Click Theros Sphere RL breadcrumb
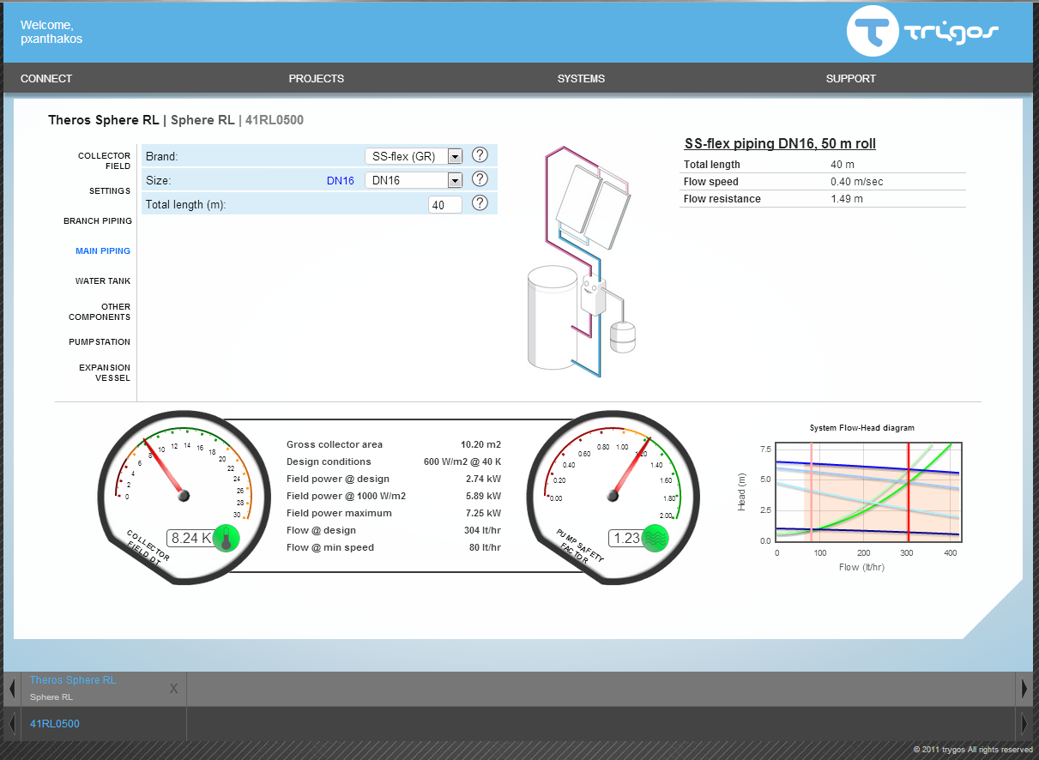 (104, 120)
